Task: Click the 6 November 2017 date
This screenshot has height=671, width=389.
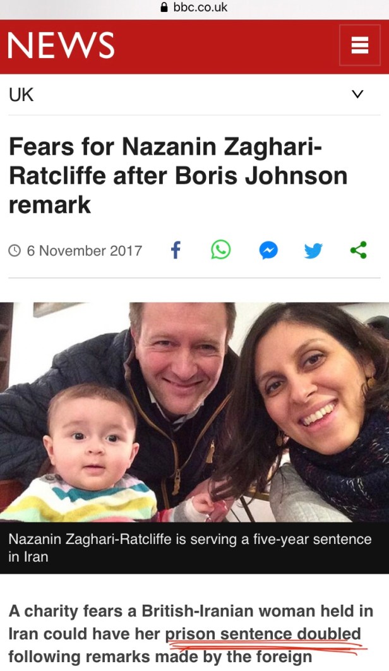Action: [x=85, y=250]
